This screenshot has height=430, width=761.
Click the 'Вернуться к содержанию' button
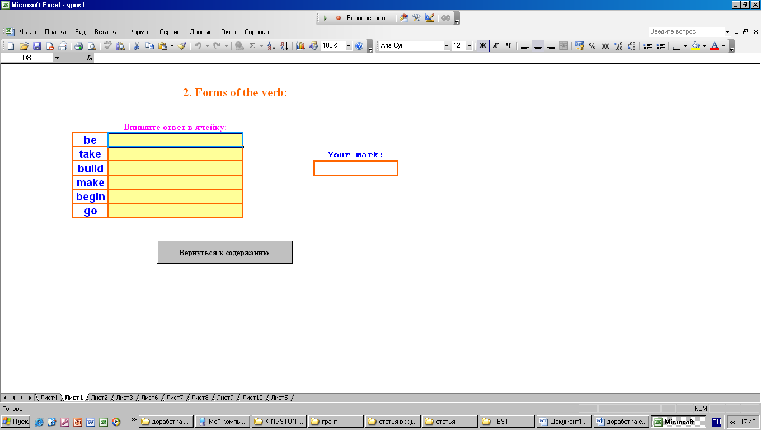(224, 253)
